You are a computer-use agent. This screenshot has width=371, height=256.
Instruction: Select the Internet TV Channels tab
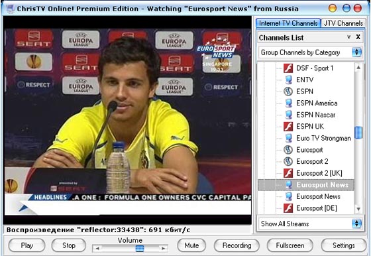[288, 23]
